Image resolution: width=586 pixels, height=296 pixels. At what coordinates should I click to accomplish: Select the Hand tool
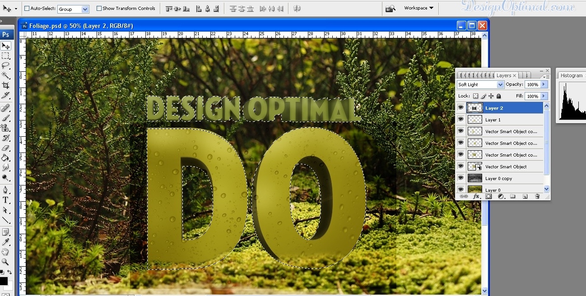coord(6,252)
